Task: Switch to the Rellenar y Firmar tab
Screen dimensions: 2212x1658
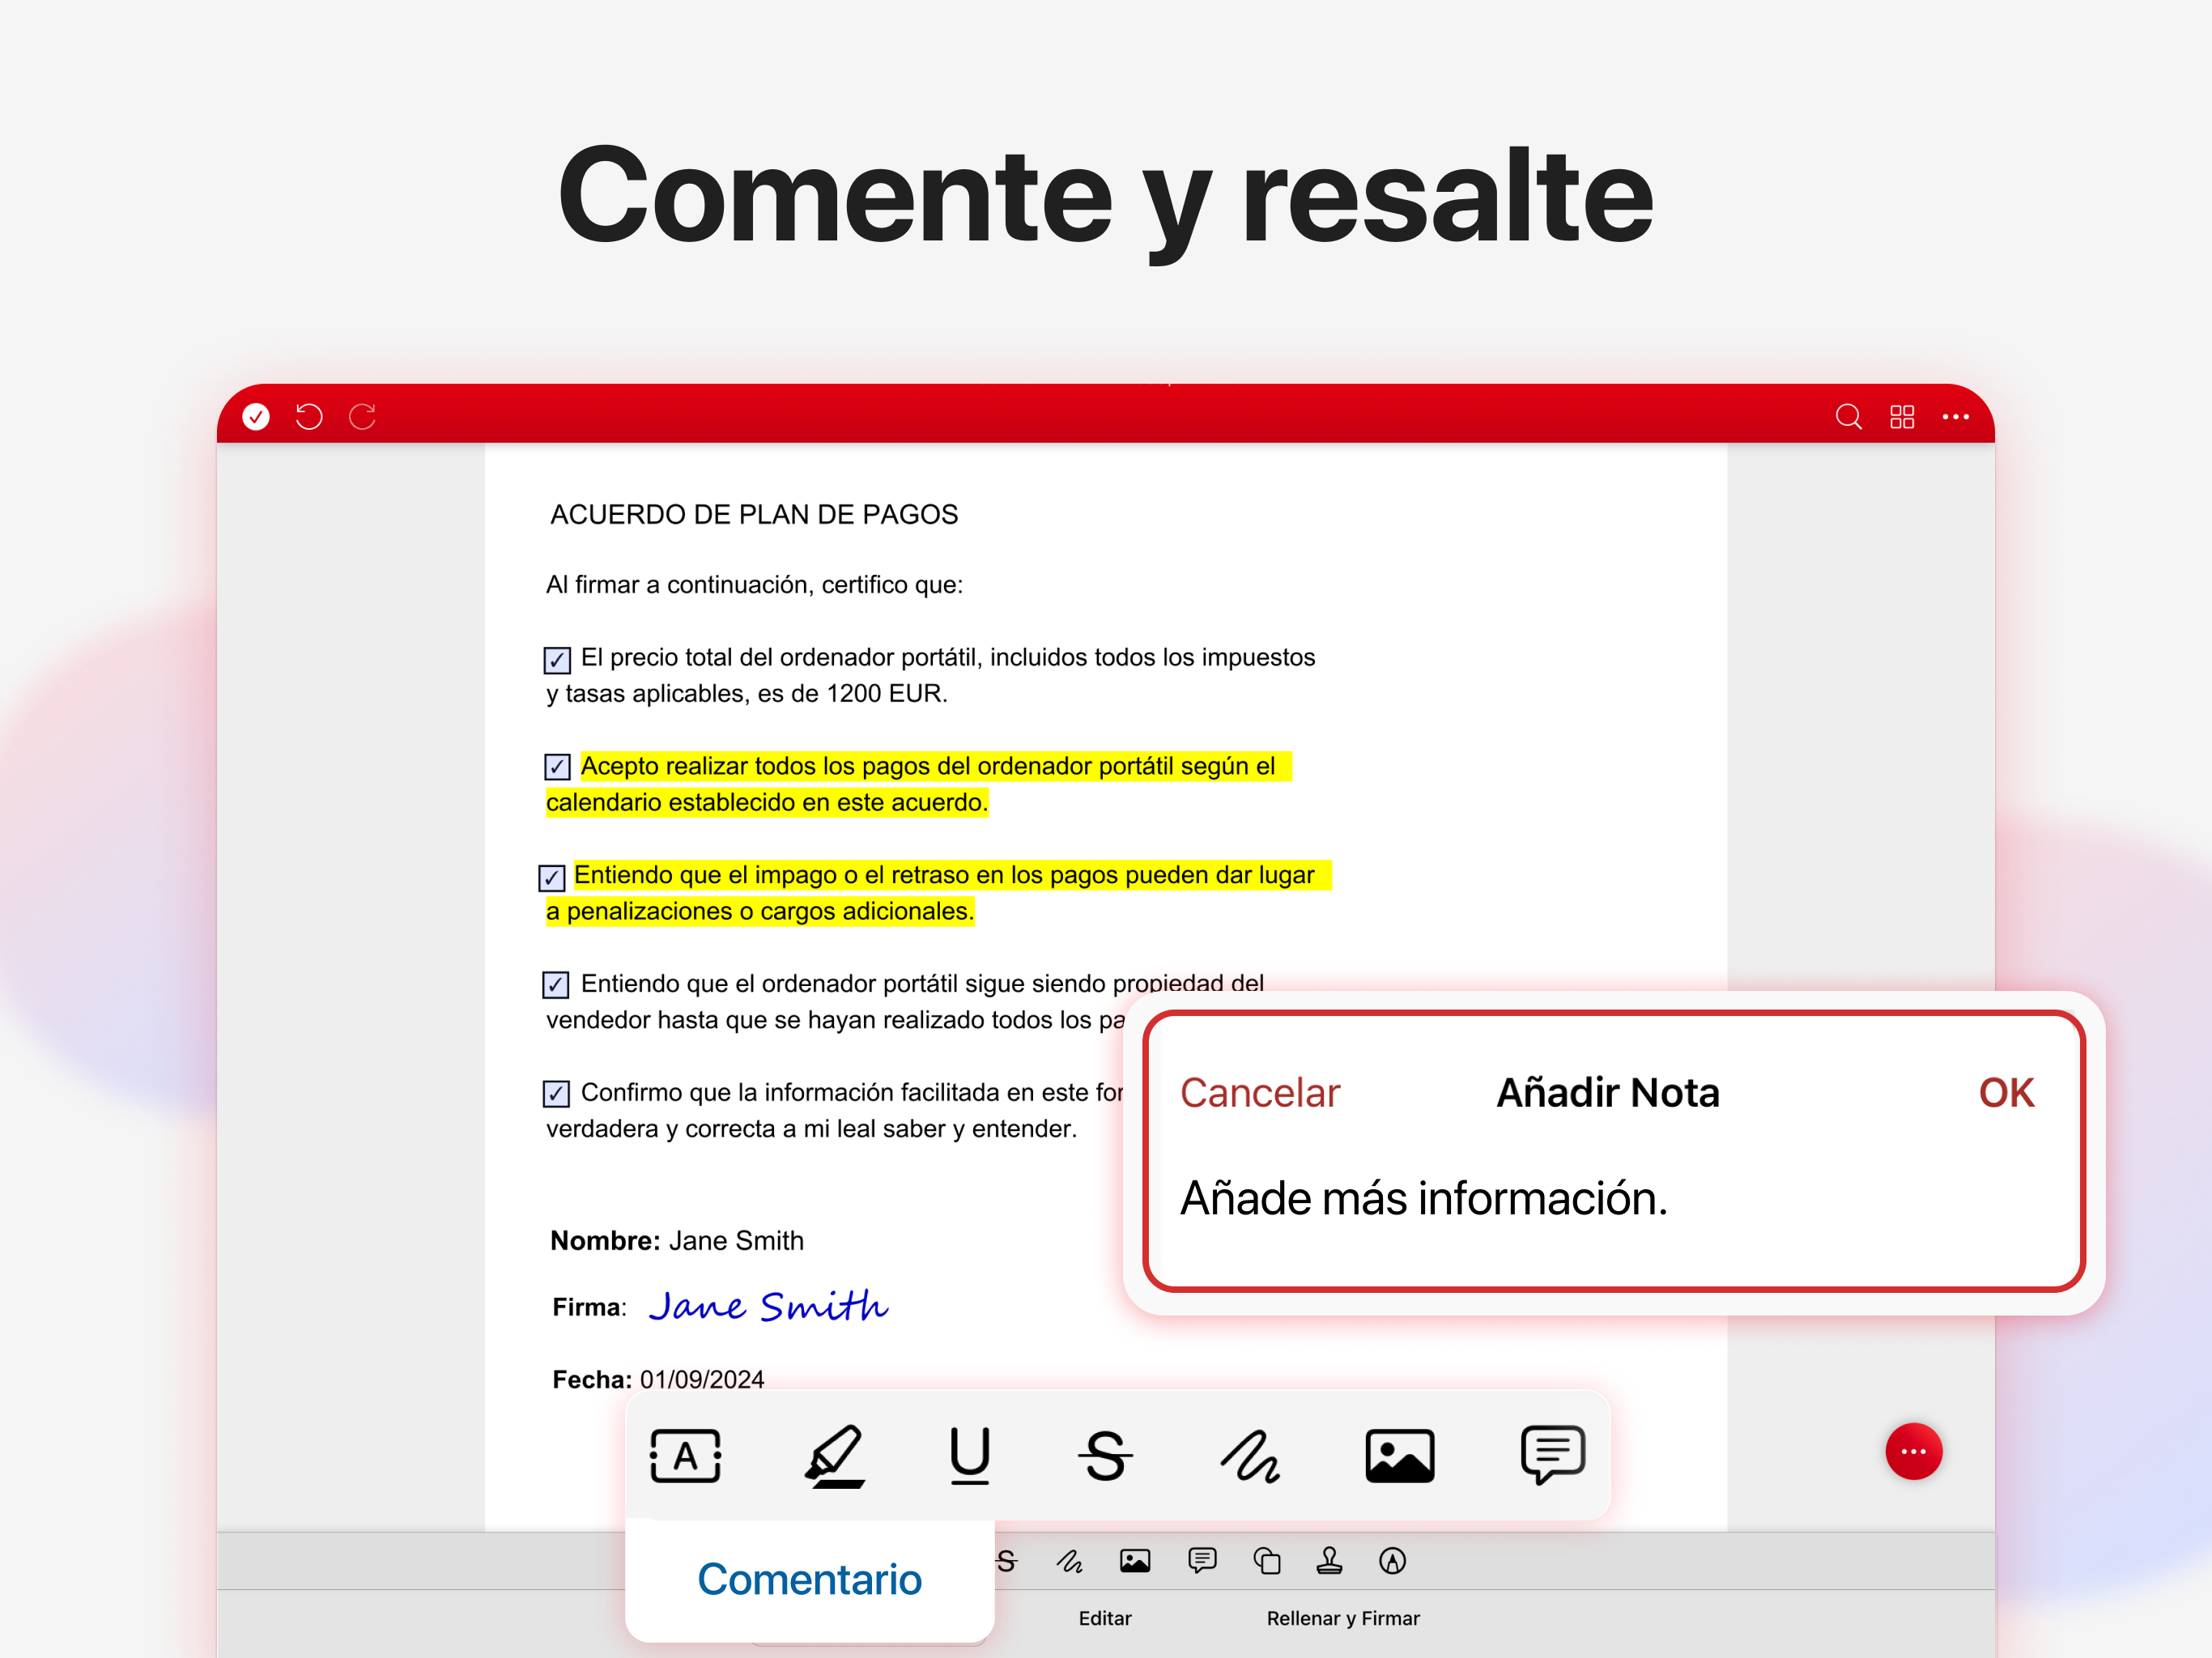Action: click(1343, 1618)
